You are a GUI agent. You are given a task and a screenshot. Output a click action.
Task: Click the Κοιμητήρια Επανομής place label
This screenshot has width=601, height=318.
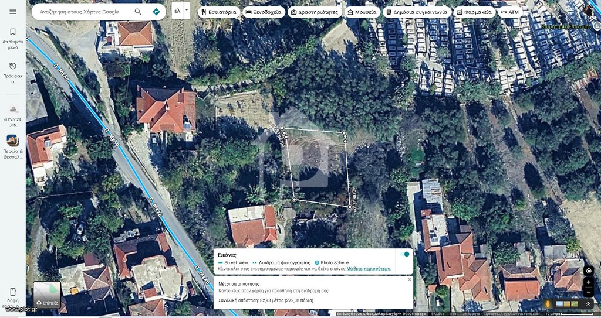[x=566, y=26]
